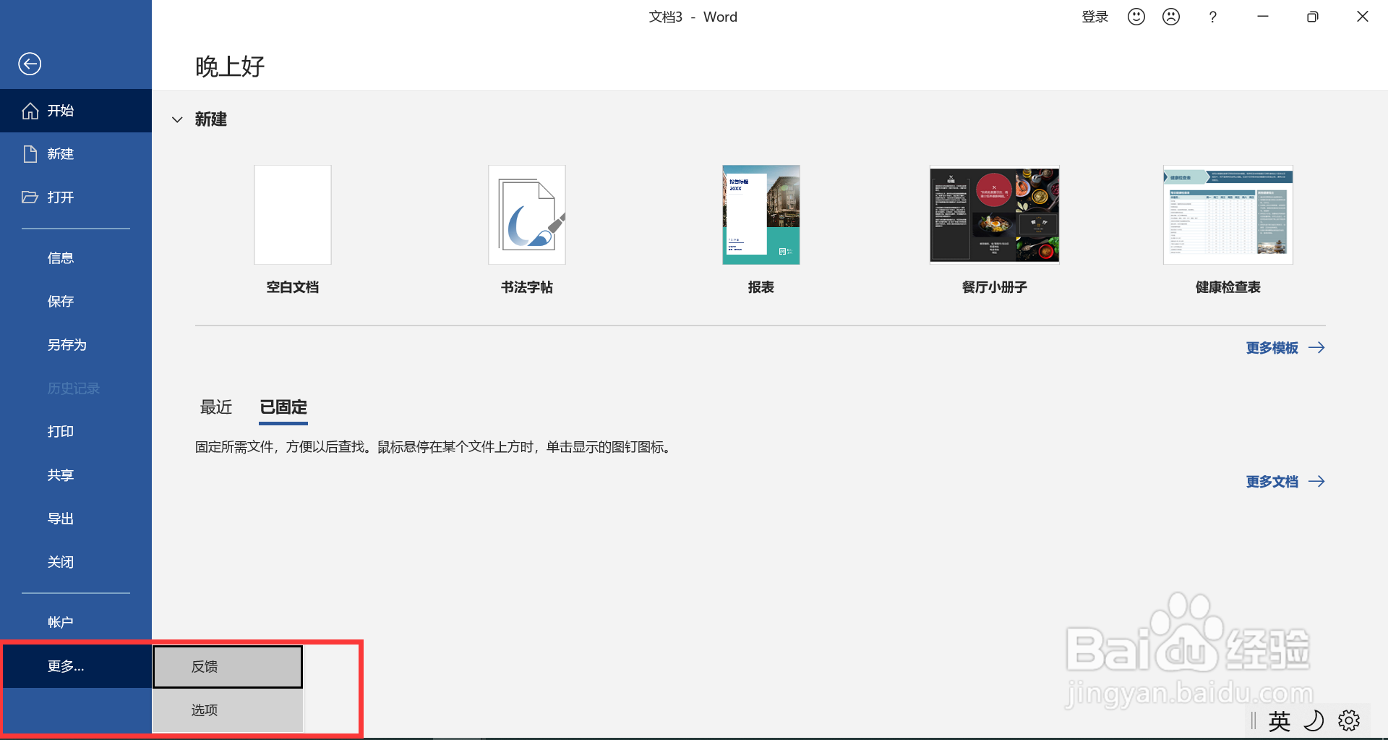Send a frown feedback with the sad face icon
Image resolution: width=1388 pixels, height=740 pixels.
(1171, 17)
